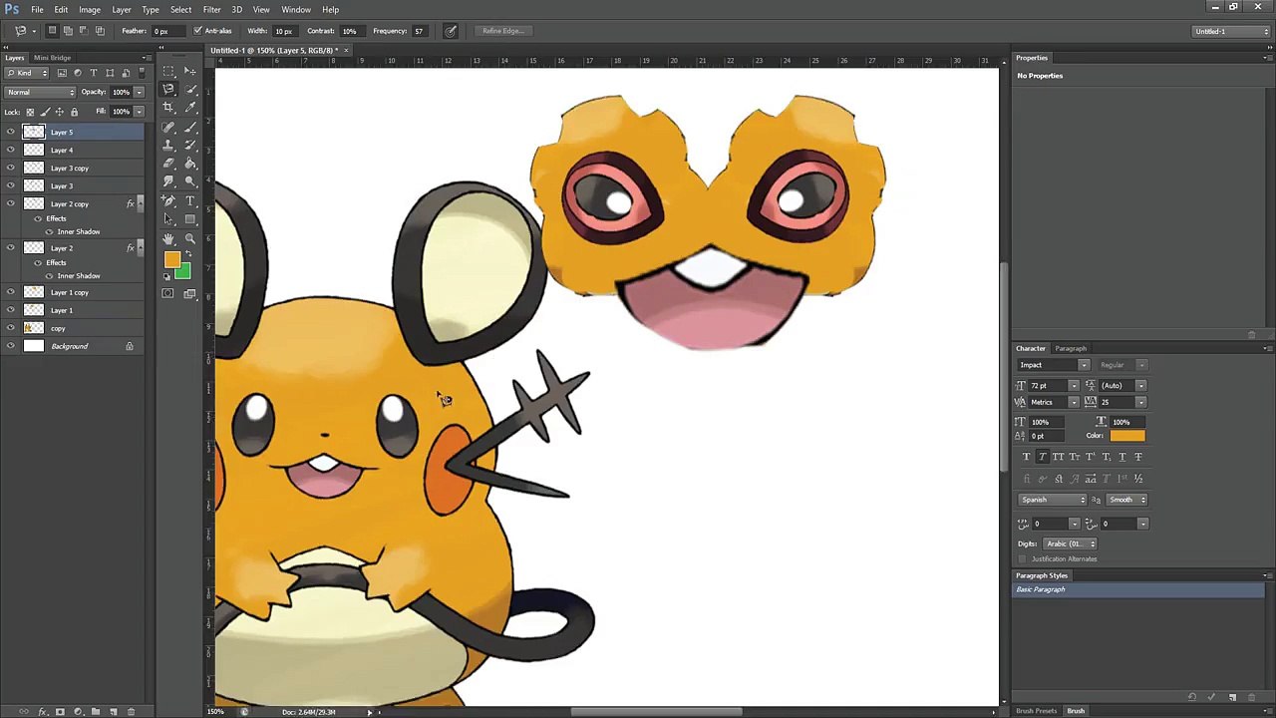Viewport: 1276px width, 718px height.
Task: Open the layer filter Kind dropdown
Action: click(24, 73)
